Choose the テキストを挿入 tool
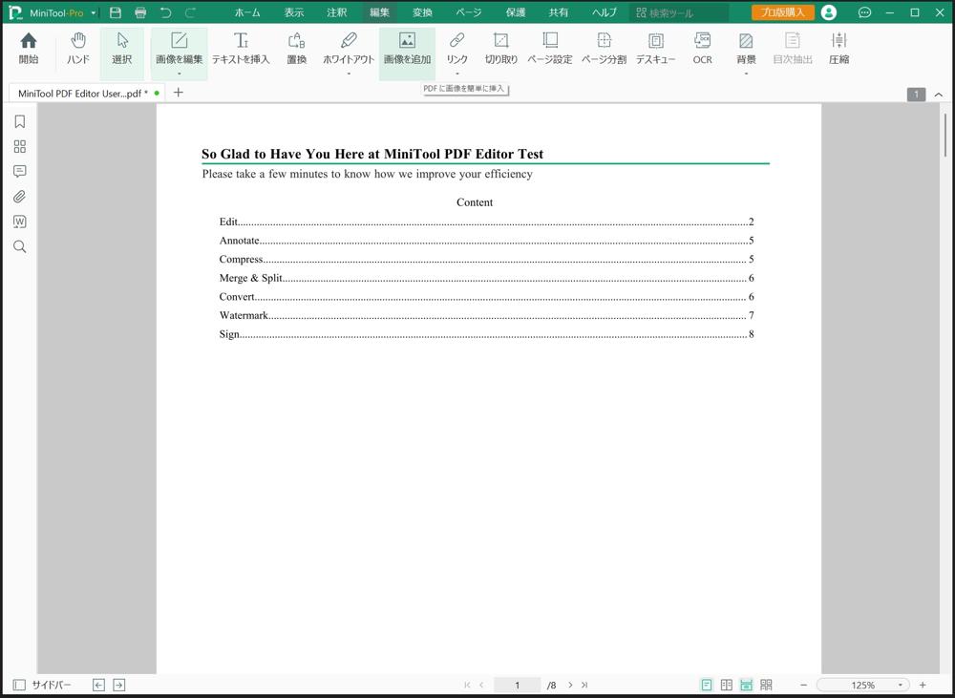The height and width of the screenshot is (698, 955). click(241, 49)
